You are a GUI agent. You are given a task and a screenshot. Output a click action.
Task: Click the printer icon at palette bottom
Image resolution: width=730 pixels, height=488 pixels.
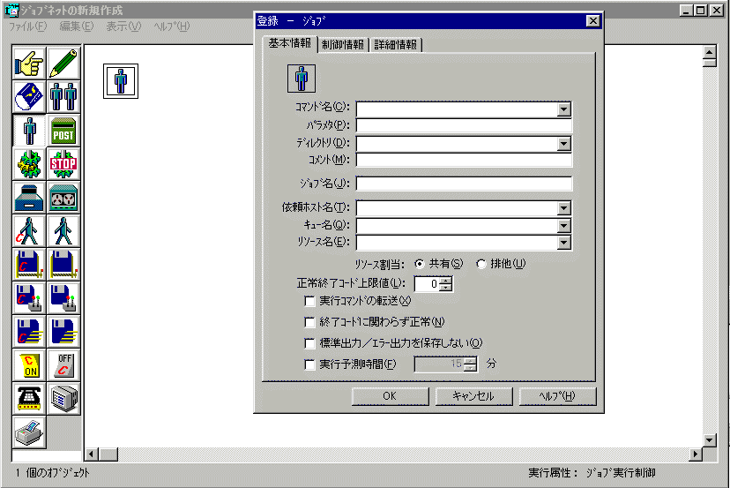[29, 432]
